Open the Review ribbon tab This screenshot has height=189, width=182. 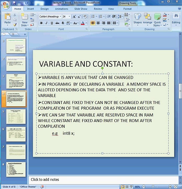(98, 9)
